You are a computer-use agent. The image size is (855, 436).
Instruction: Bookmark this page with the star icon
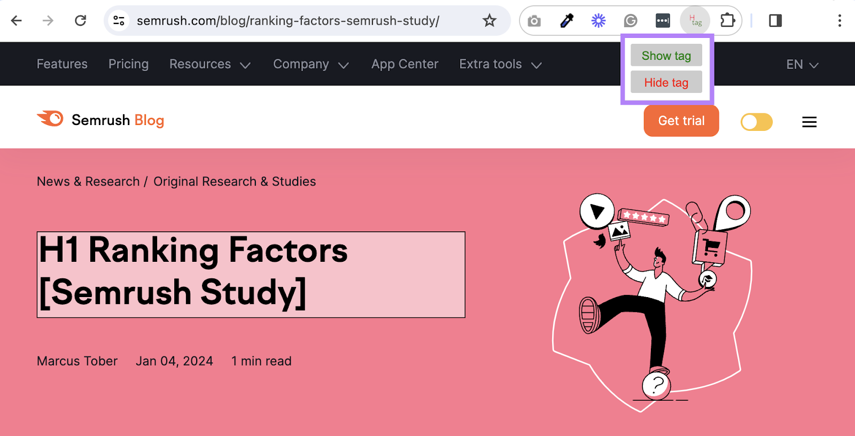[x=489, y=21]
